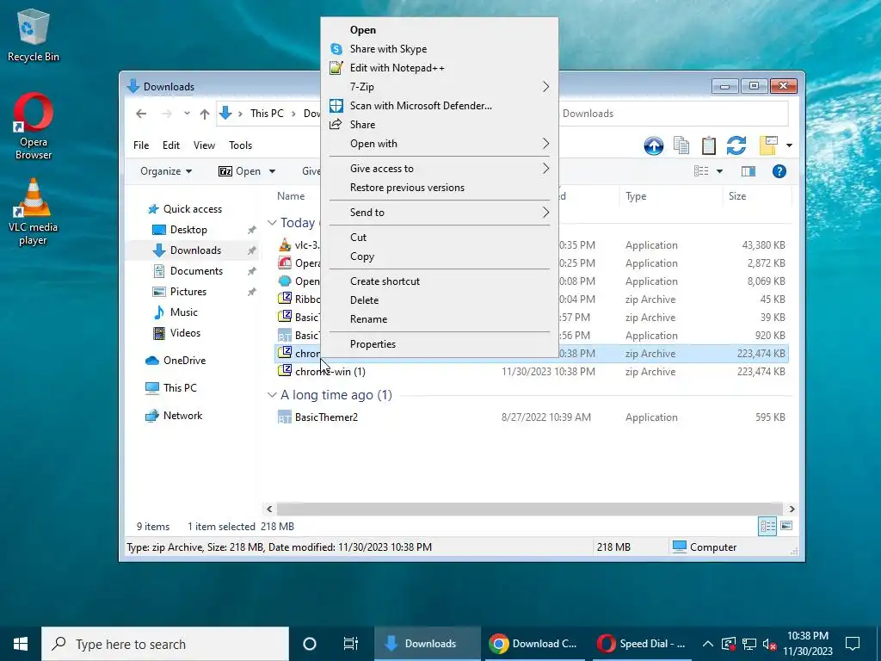Open Windows Start menu
Image resolution: width=881 pixels, height=661 pixels.
tap(21, 644)
